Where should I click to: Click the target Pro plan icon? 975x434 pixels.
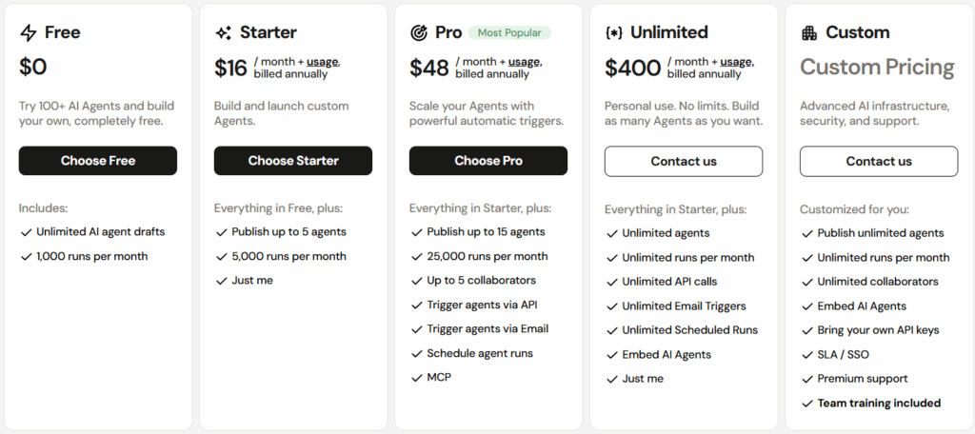pos(419,33)
